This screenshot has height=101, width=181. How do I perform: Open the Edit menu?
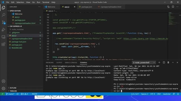point(13,2)
